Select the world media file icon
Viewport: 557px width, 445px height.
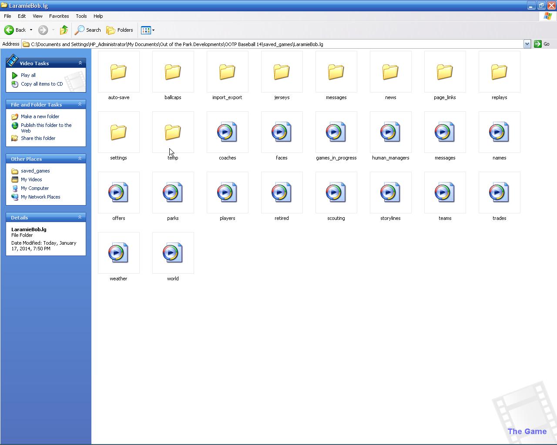[173, 253]
